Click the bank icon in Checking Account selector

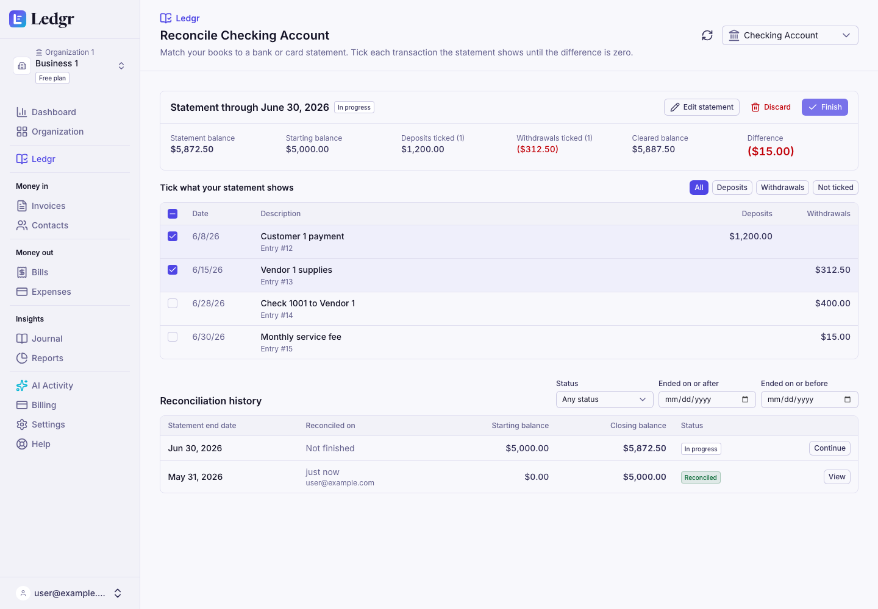(x=734, y=35)
